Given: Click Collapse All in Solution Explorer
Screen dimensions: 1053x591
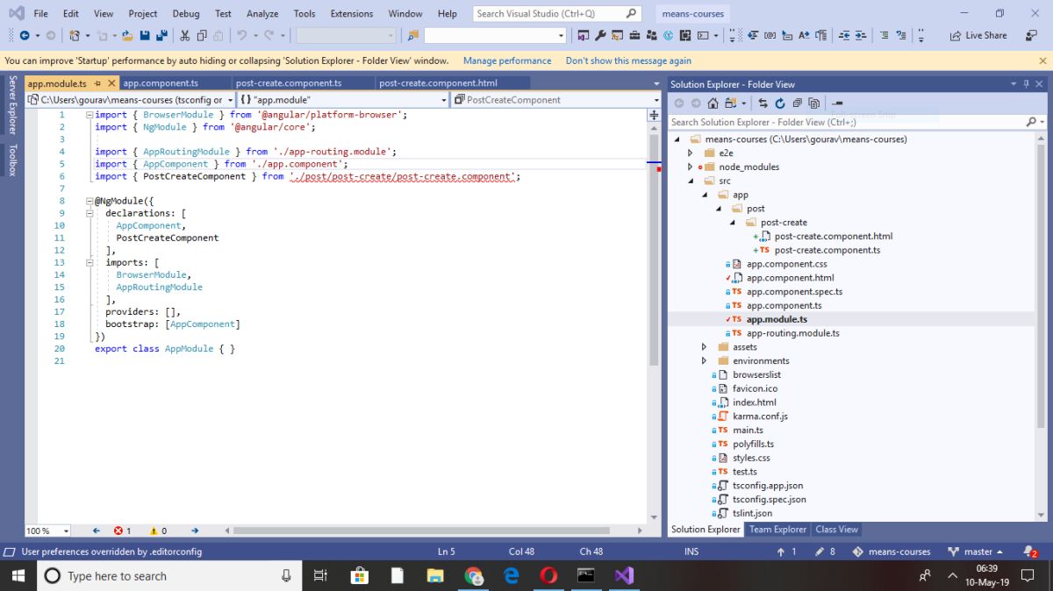Looking at the screenshot, I should coord(797,103).
